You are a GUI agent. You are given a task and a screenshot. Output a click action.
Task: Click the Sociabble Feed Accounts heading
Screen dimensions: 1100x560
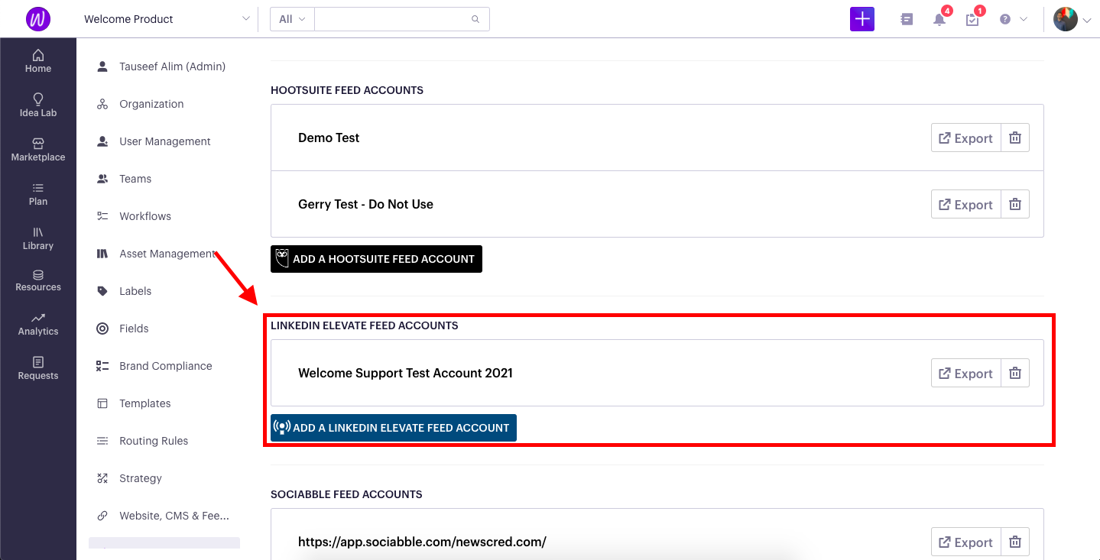346,494
